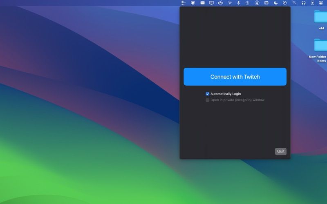Click the "Open in private (incognito) window" label
The width and height of the screenshot is (327, 204).
237,100
